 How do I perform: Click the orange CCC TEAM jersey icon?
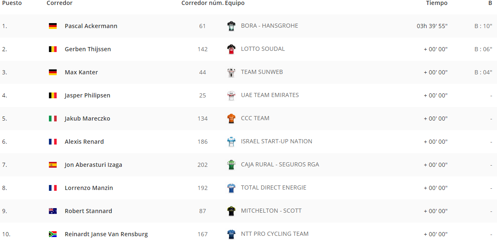pyautogui.click(x=231, y=119)
